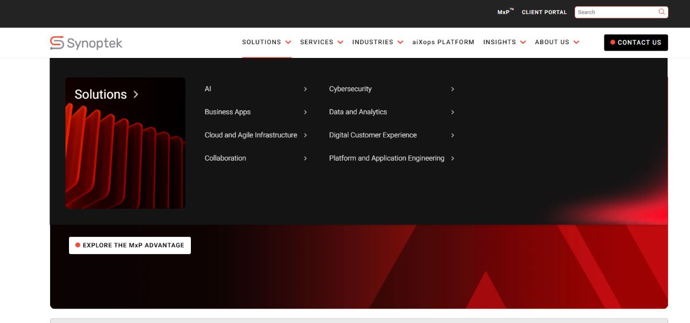Select the INSIGHTS menu item

(x=500, y=42)
